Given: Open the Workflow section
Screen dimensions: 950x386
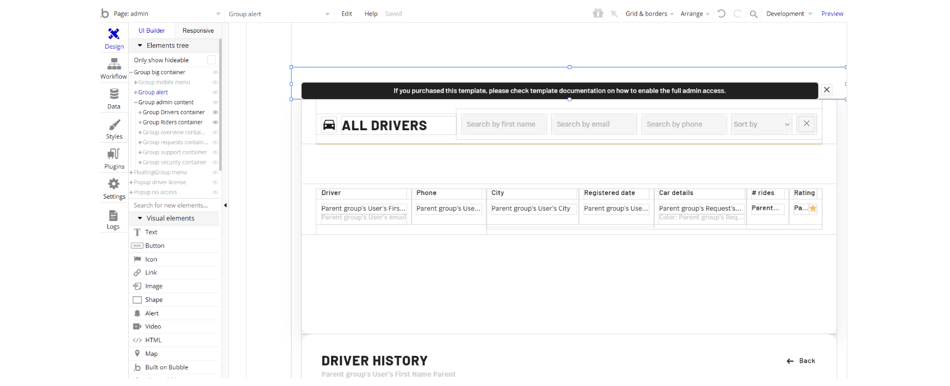Looking at the screenshot, I should pyautogui.click(x=114, y=69).
